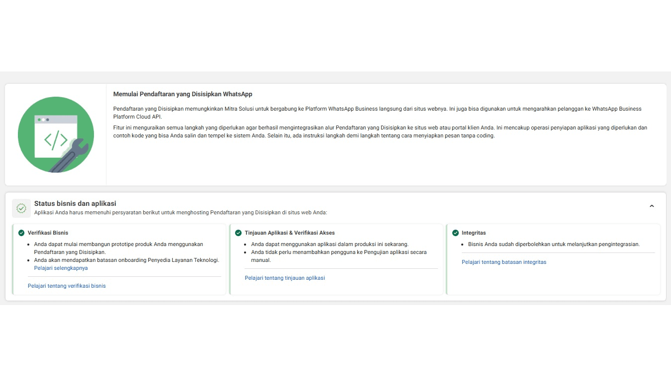This screenshot has width=671, height=377.
Task: Click the Integritas checkmark icon
Action: (x=455, y=233)
